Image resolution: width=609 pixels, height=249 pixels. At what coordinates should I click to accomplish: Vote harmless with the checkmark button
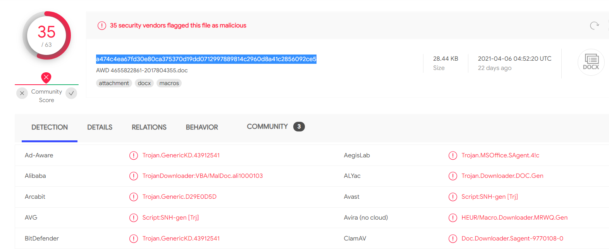point(71,93)
